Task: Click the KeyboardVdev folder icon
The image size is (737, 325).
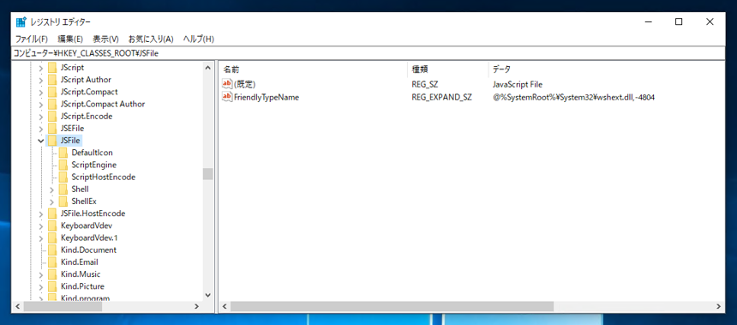Action: [52, 226]
